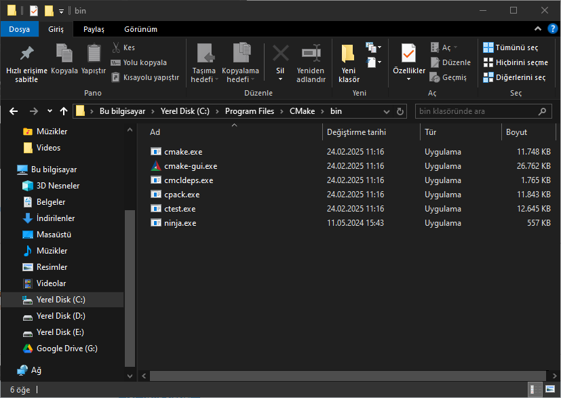Image resolution: width=561 pixels, height=398 pixels.
Task: Expand address bar history dropdown
Action: click(x=387, y=112)
